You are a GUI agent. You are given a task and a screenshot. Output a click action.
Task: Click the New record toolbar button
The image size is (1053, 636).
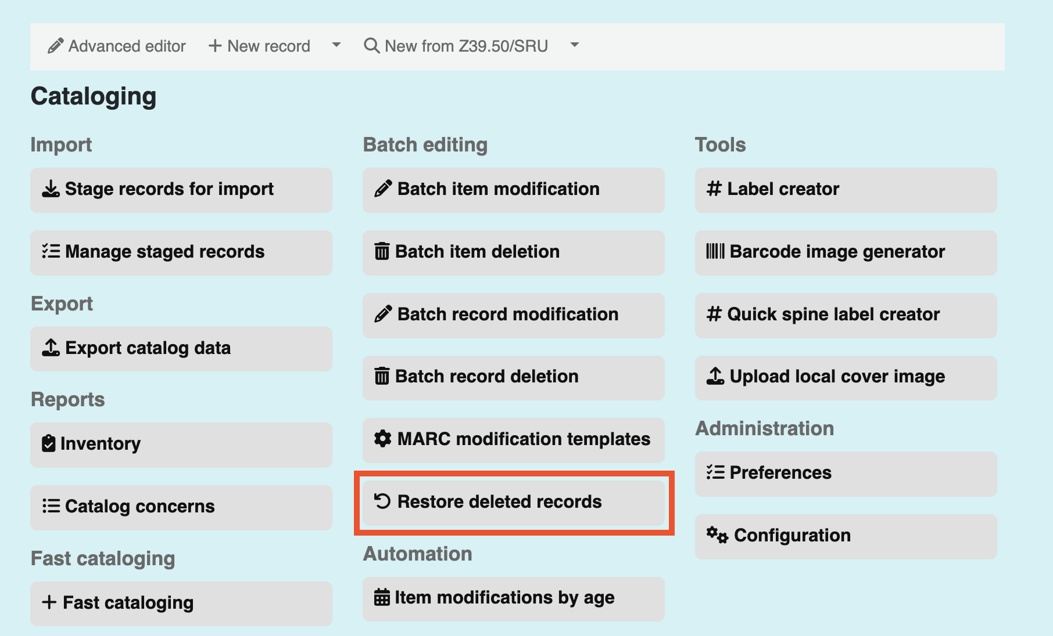pos(259,46)
